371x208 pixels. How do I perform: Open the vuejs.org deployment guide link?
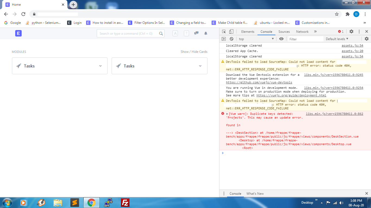coord(291,95)
